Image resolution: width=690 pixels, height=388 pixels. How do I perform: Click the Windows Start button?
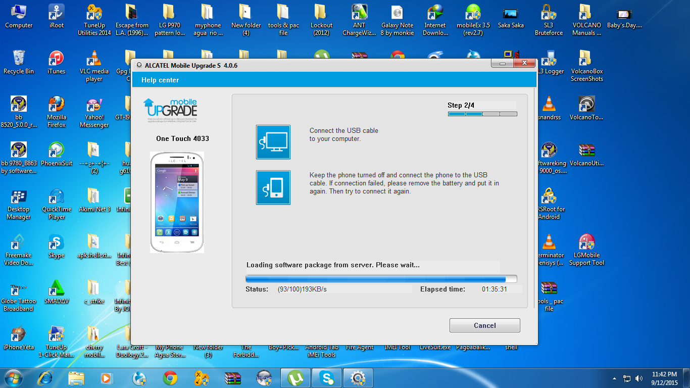pyautogui.click(x=13, y=377)
